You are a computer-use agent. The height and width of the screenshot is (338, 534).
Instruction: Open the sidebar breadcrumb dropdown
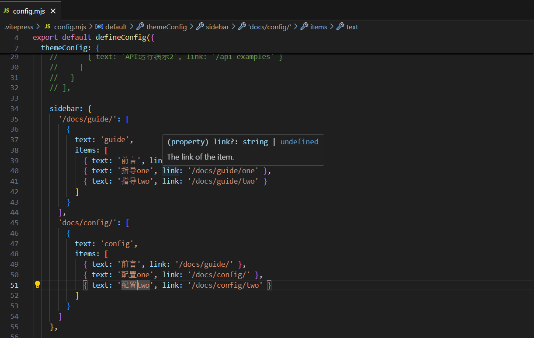click(x=217, y=27)
